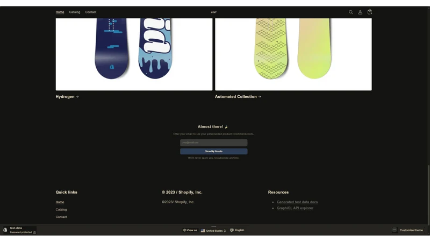430x242 pixels.
Task: Open Contact in top navigation
Action: click(x=91, y=12)
